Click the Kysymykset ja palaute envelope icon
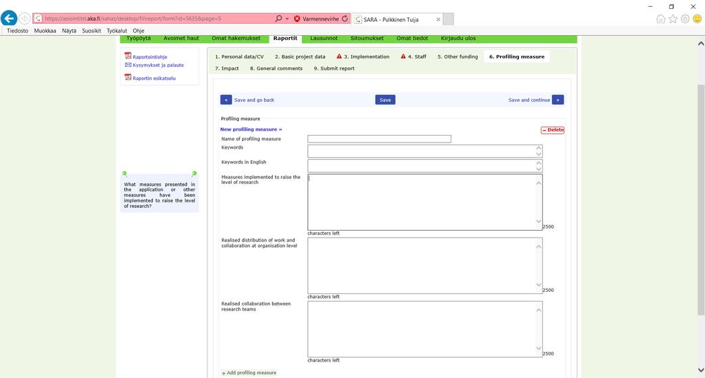This screenshot has width=705, height=378. coord(128,65)
